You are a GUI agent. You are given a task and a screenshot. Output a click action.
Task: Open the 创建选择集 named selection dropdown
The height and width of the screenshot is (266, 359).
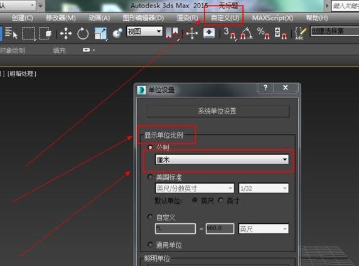click(335, 31)
